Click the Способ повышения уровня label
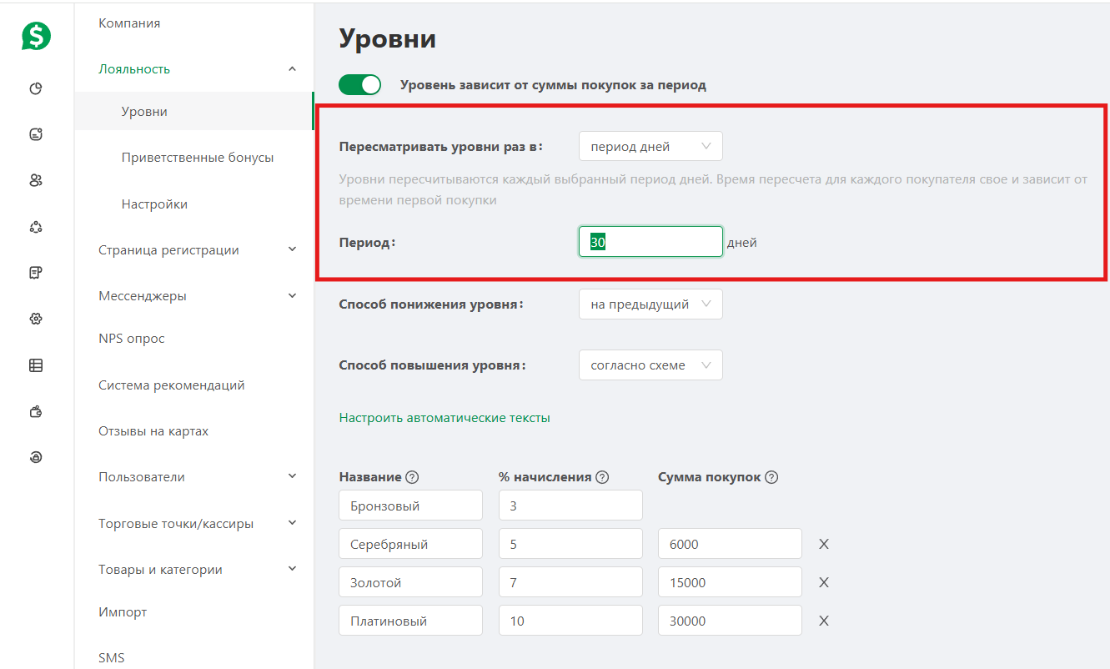The height and width of the screenshot is (669, 1110). tap(433, 365)
